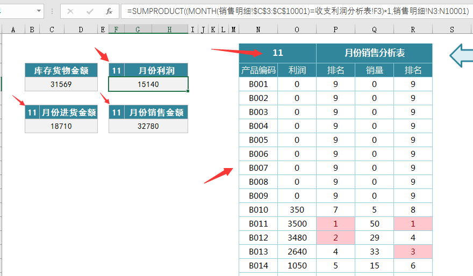Click the month cell 11 in table title

[x=277, y=53]
